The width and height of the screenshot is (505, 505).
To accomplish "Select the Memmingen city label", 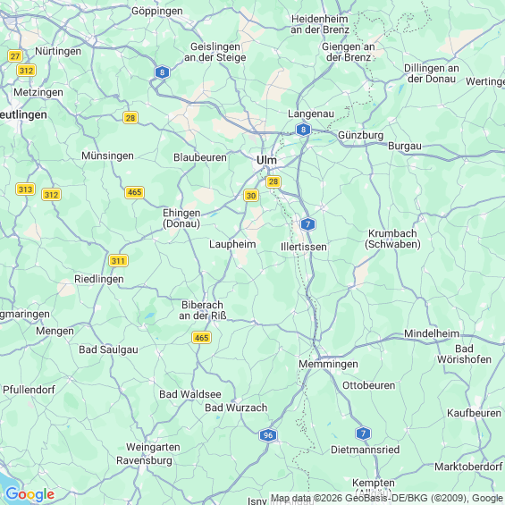I will [x=328, y=364].
